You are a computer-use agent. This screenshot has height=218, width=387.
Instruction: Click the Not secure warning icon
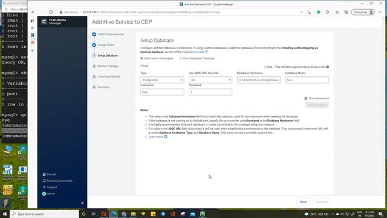pyautogui.click(x=61, y=12)
